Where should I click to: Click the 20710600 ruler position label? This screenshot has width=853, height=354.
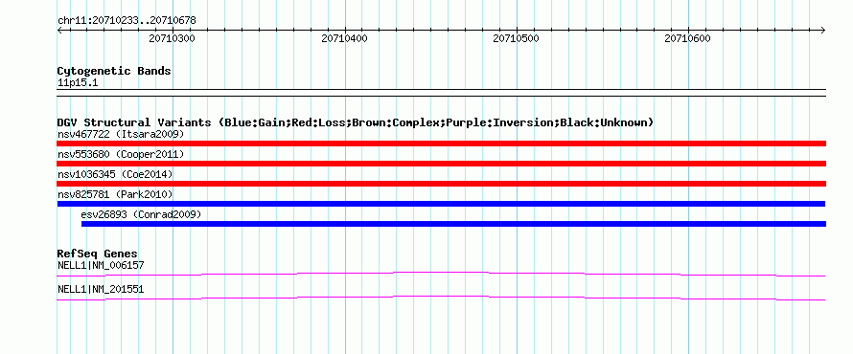pyautogui.click(x=687, y=38)
